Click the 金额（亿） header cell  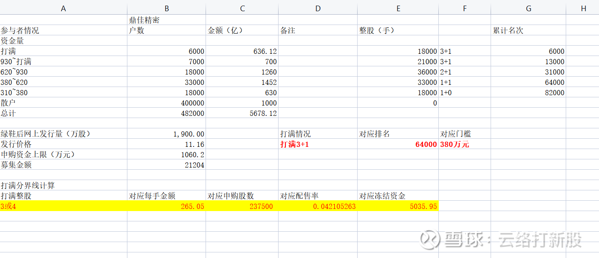[242, 30]
